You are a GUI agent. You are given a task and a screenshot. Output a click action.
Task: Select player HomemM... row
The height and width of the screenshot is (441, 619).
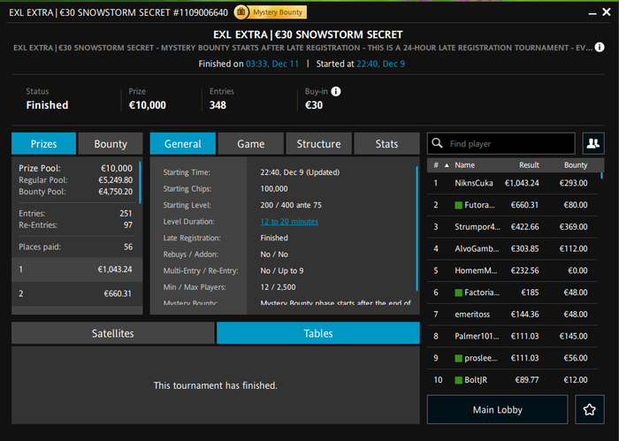(512, 270)
